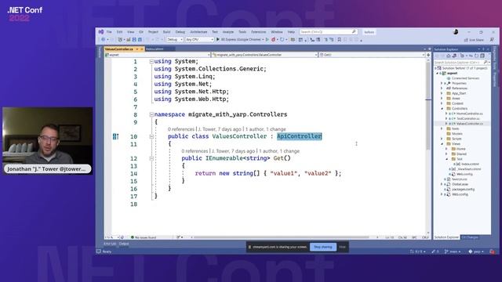
Task: Click the Live Share button
Action: pos(474,40)
